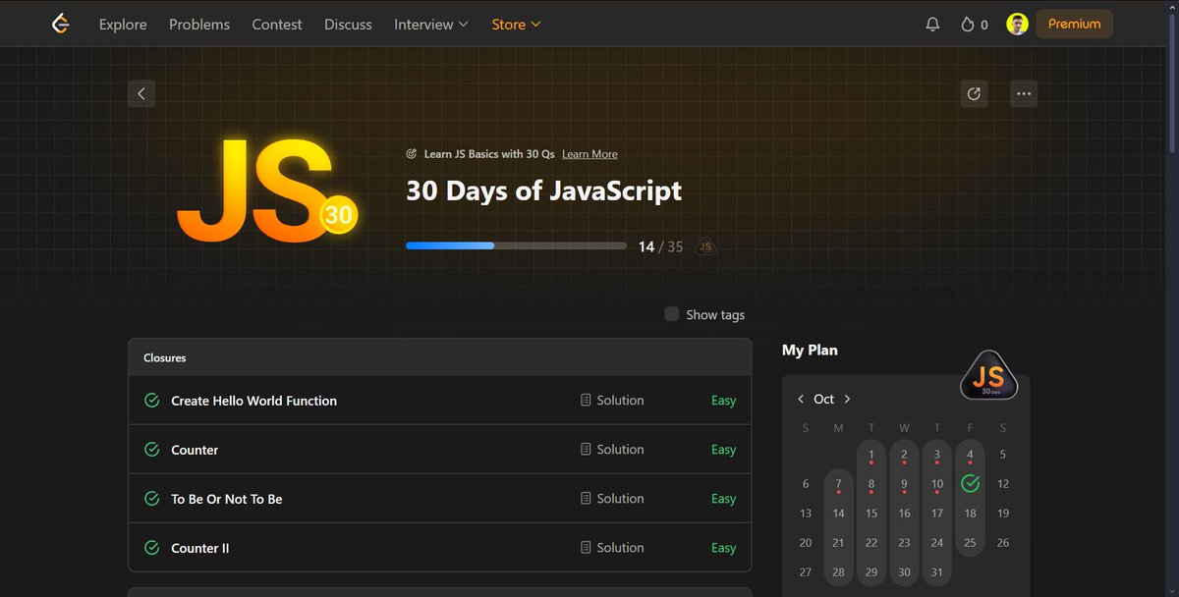
Task: Click solution document icon in Counter row
Action: pyautogui.click(x=586, y=449)
